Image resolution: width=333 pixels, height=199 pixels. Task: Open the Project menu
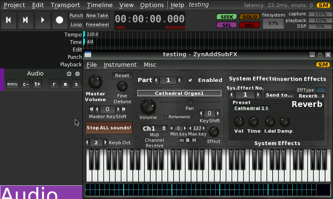(x=15, y=5)
